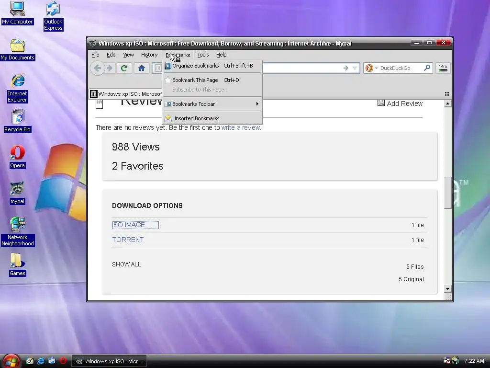This screenshot has width=490, height=368.
Task: Open Outlook Express desktop icon
Action: pyautogui.click(x=53, y=16)
